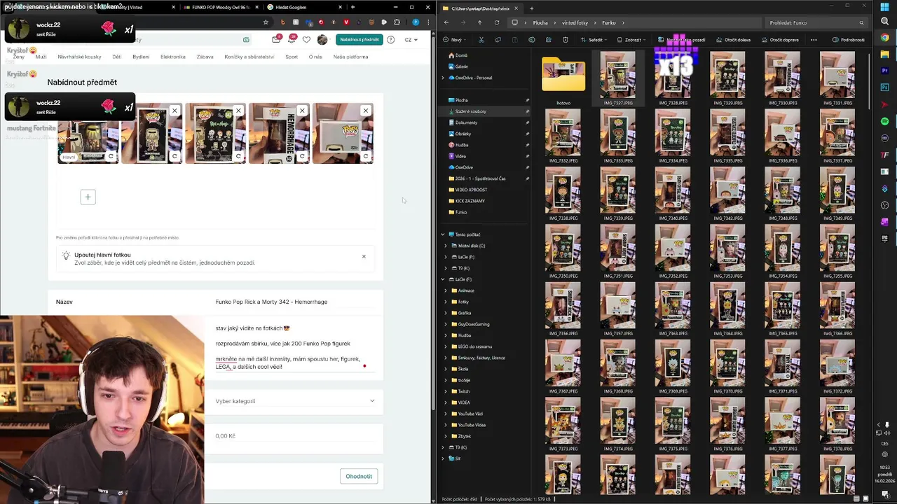Open a new File Explorer tab
Image resolution: width=897 pixels, height=504 pixels.
point(531,8)
